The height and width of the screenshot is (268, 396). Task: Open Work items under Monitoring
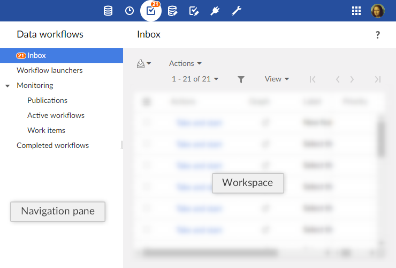pyautogui.click(x=46, y=130)
